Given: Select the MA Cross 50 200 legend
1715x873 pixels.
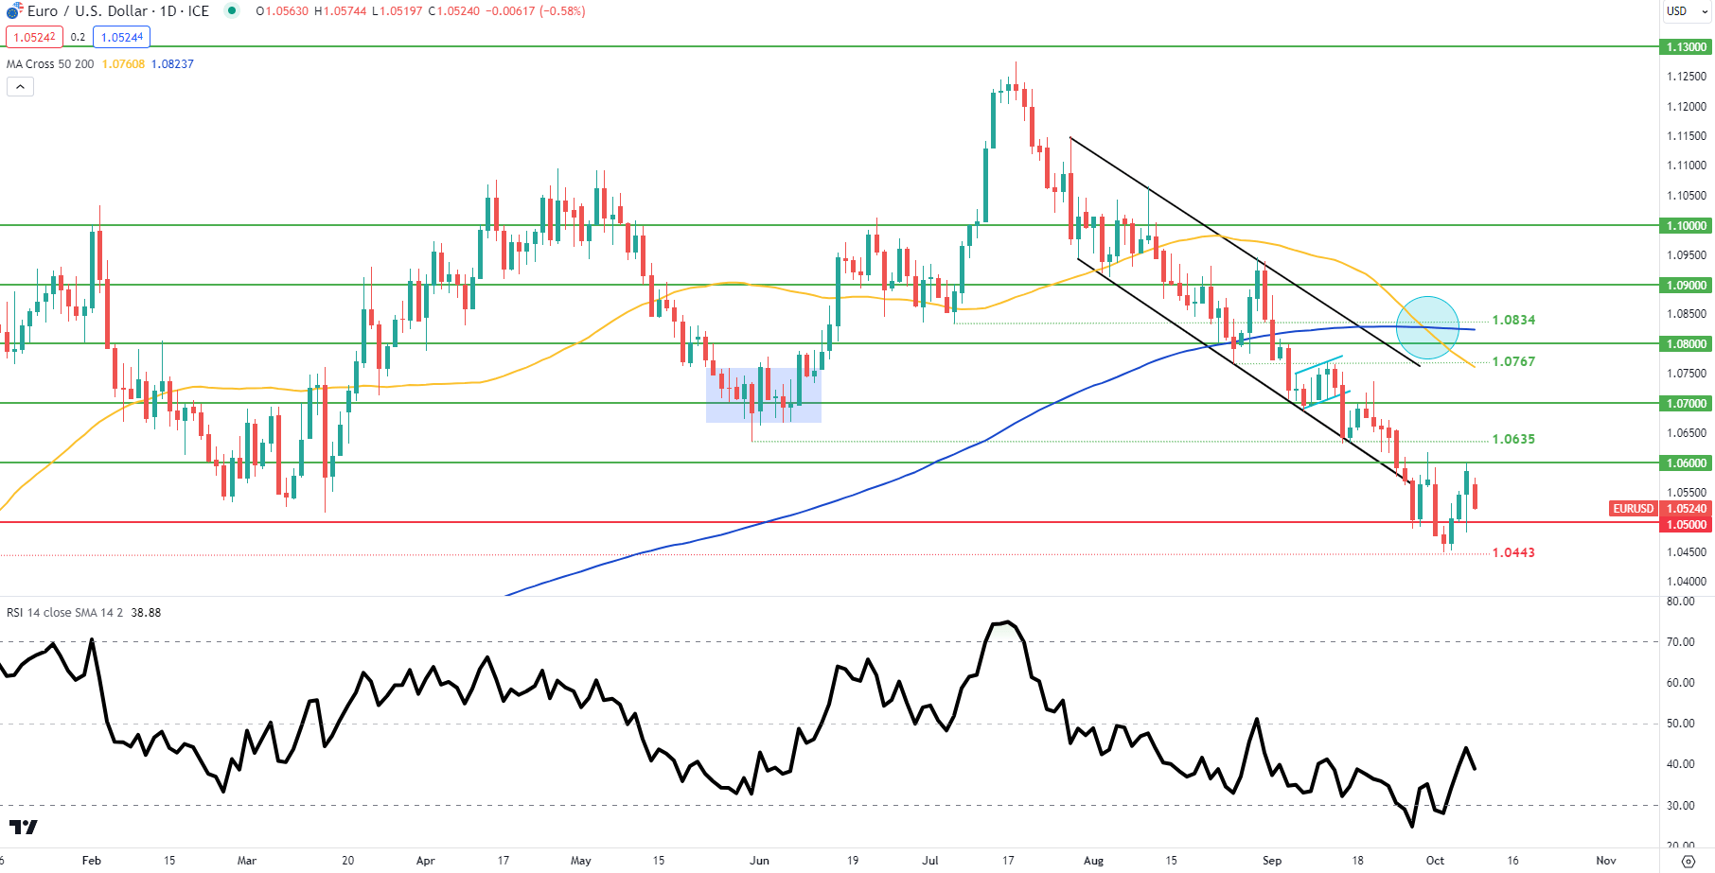Looking at the screenshot, I should (x=50, y=63).
